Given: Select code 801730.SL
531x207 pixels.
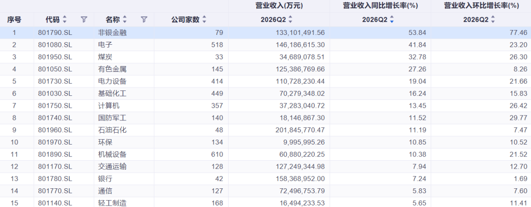Looking at the screenshot, I should click(55, 81).
